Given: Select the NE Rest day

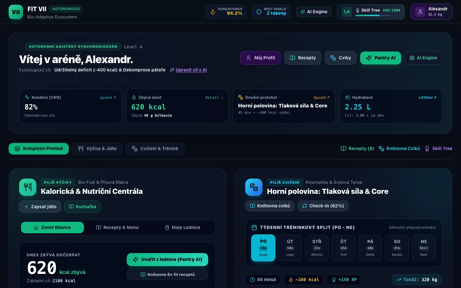Looking at the screenshot, I should pyautogui.click(x=424, y=248).
